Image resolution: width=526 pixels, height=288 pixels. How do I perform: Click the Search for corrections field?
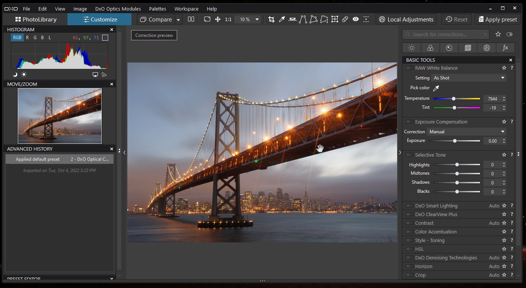[446, 34]
